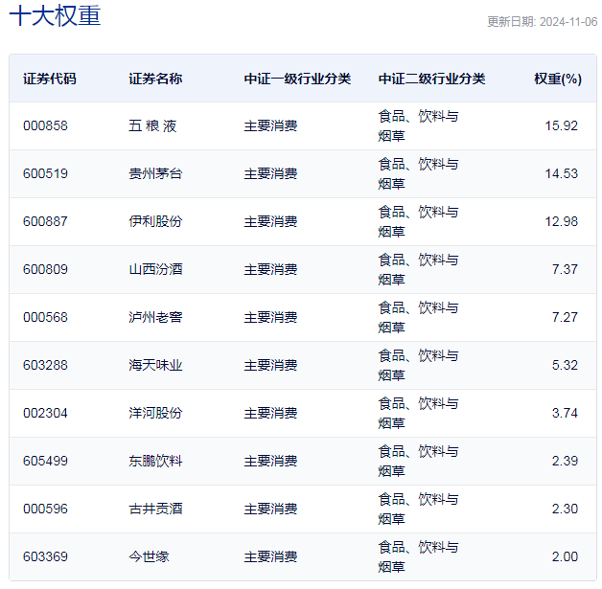Select security code 002304
The image size is (602, 589).
[45, 414]
